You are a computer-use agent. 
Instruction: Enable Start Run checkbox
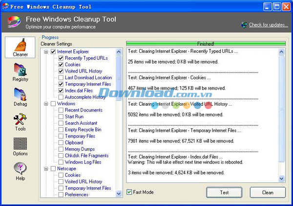point(61,116)
